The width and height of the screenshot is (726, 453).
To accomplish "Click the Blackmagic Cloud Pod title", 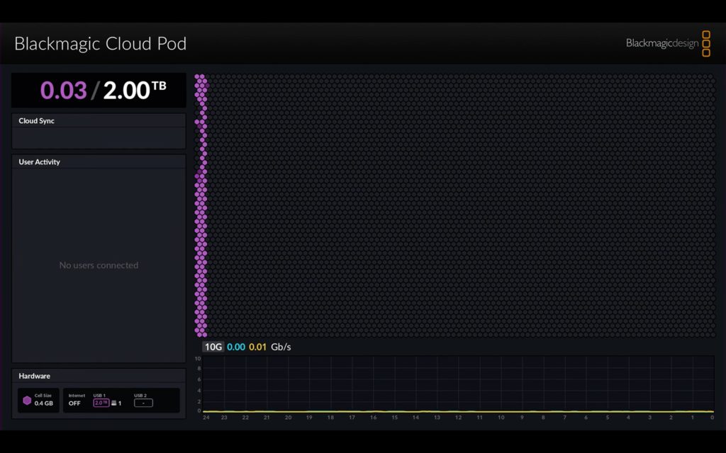I will (x=101, y=43).
